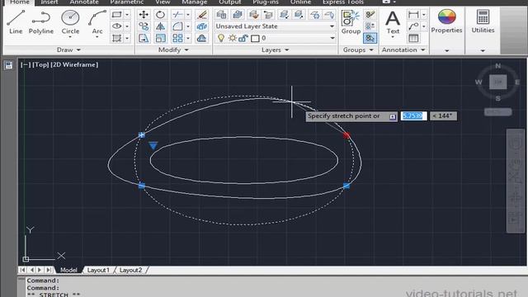Select the Line draw tool
Image resolution: width=528 pixels, height=297 pixels.
[16, 21]
